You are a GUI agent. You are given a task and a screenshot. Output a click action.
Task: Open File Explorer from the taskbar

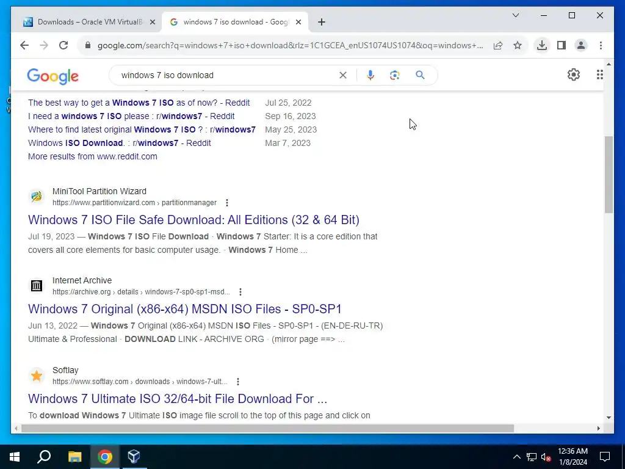(74, 457)
